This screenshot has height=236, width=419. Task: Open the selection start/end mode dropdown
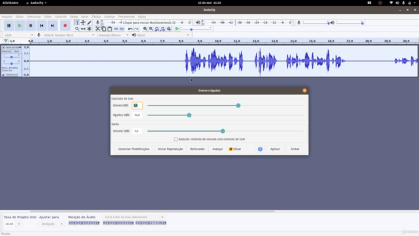pos(134,217)
